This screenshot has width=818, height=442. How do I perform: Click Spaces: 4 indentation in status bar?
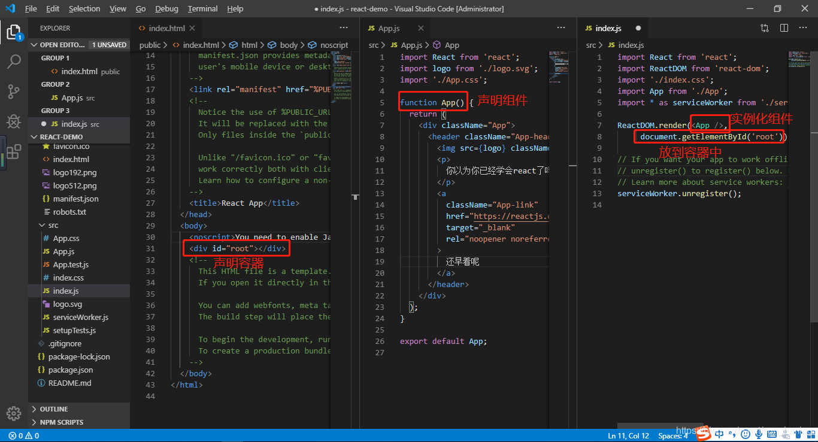(673, 435)
